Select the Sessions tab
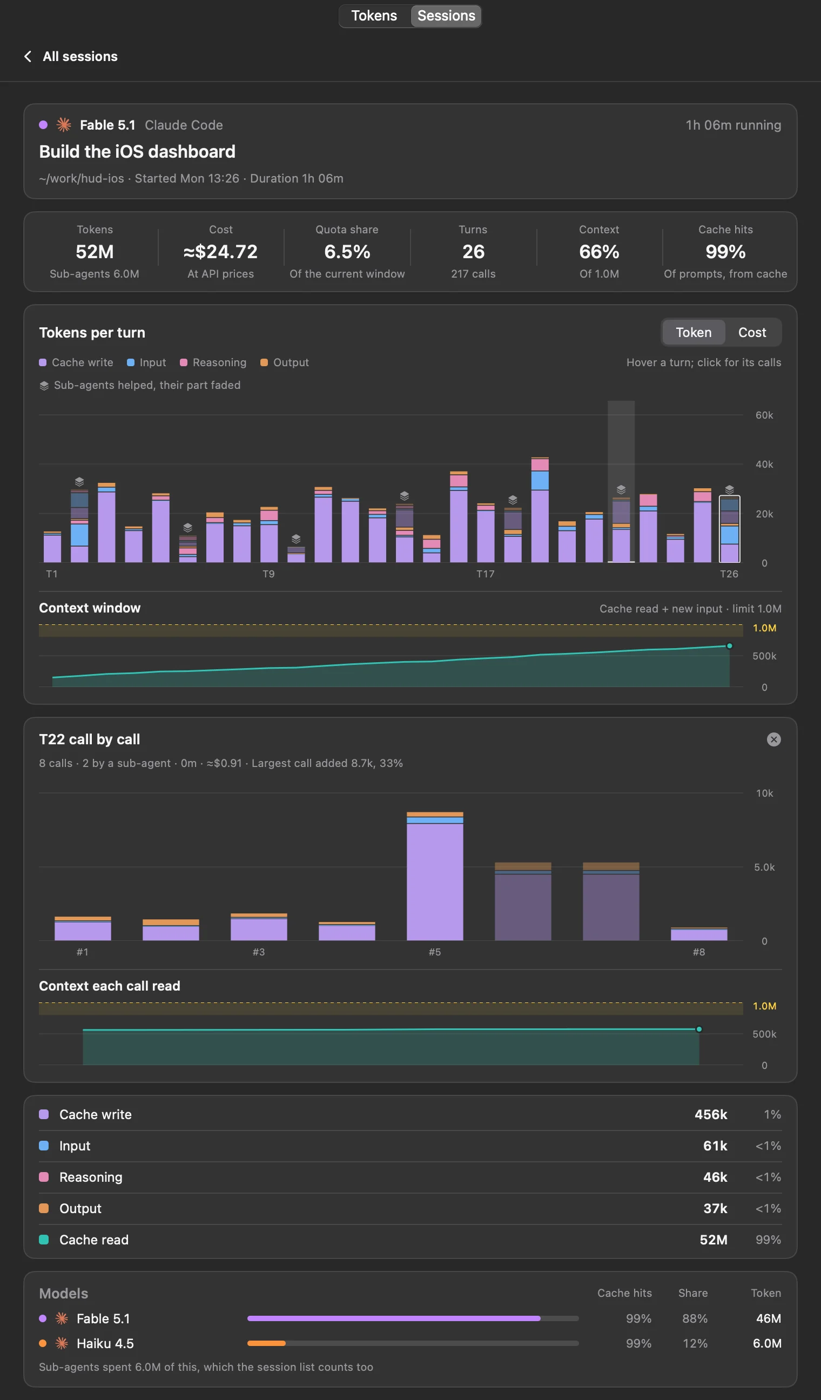Screen dimensions: 821x1400 446,16
